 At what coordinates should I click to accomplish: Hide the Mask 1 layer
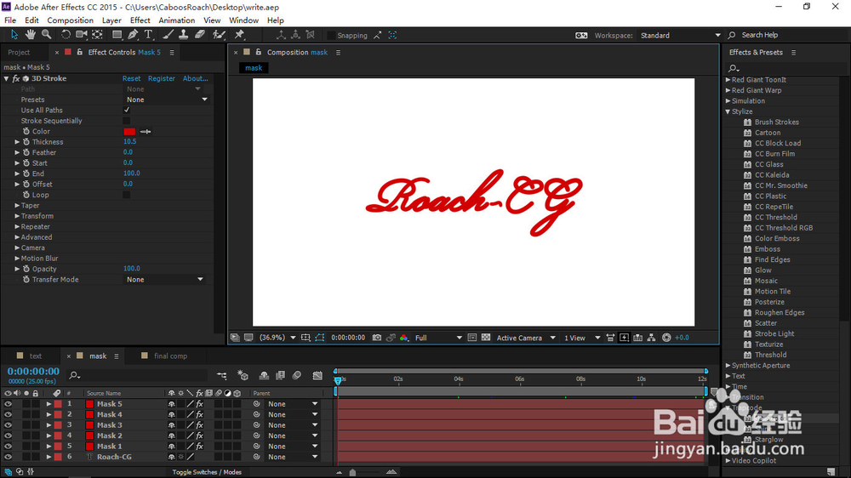(x=8, y=446)
